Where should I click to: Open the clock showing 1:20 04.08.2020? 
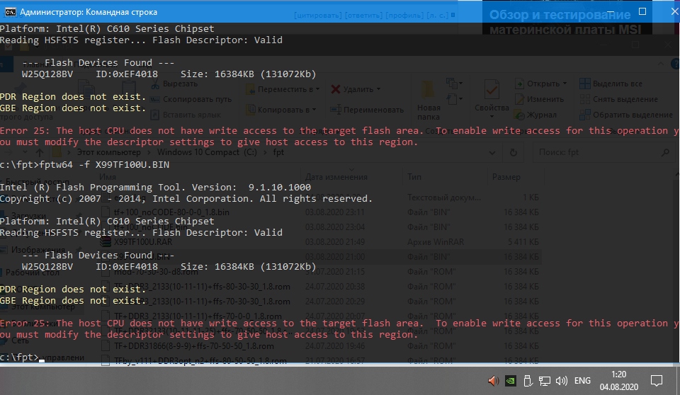coord(619,380)
